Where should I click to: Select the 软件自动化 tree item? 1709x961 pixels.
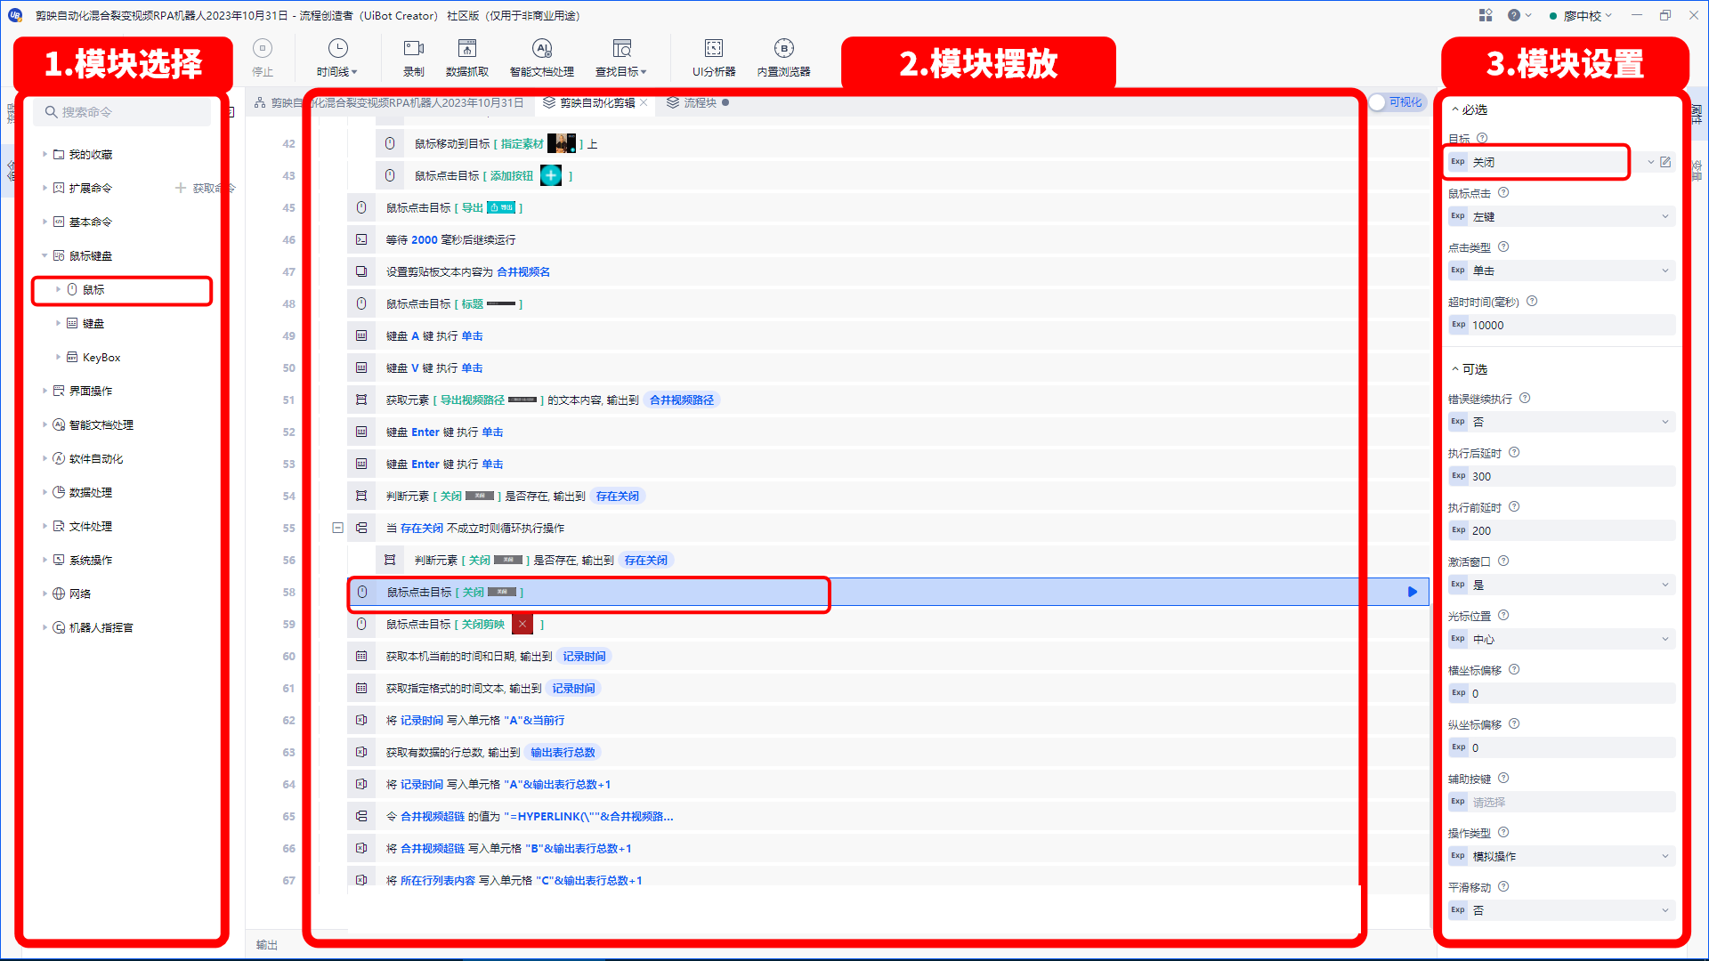pos(96,458)
